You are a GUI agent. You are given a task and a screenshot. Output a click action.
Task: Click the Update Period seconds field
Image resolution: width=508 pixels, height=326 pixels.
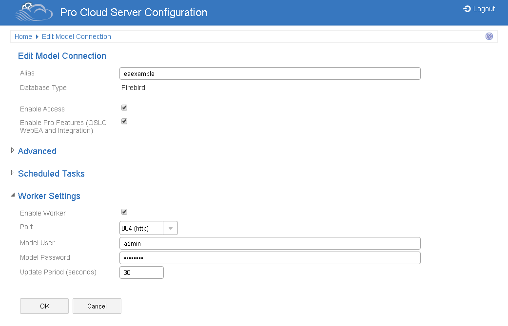pyautogui.click(x=141, y=272)
